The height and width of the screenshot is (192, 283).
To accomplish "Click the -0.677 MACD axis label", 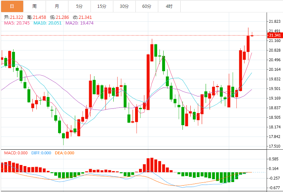I will [x=274, y=188].
